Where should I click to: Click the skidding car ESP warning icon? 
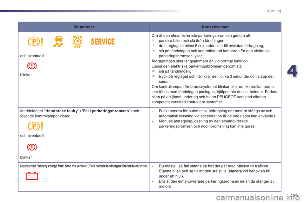[58, 42]
